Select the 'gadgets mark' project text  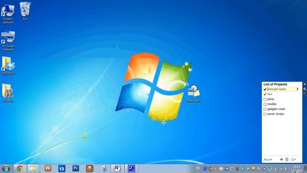[276, 109]
